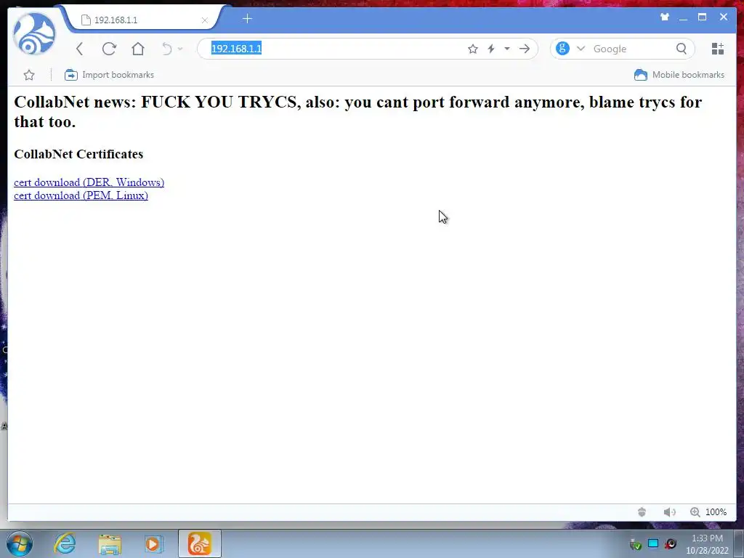
Task: Go back with the Back arrow
Action: click(80, 49)
